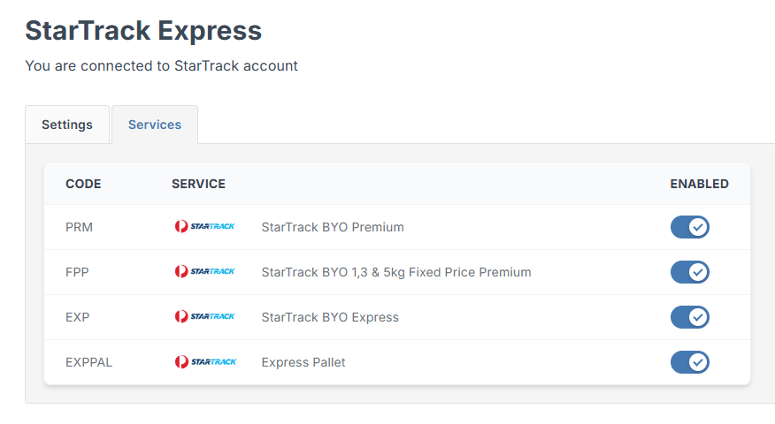The width and height of the screenshot is (775, 424).
Task: Click the StarTrack BYO Express service name
Action: click(x=330, y=317)
